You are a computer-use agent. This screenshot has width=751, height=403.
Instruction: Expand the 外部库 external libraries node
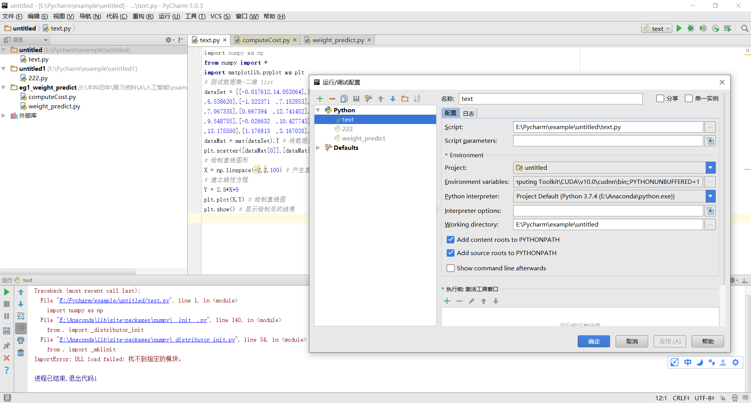coord(4,116)
